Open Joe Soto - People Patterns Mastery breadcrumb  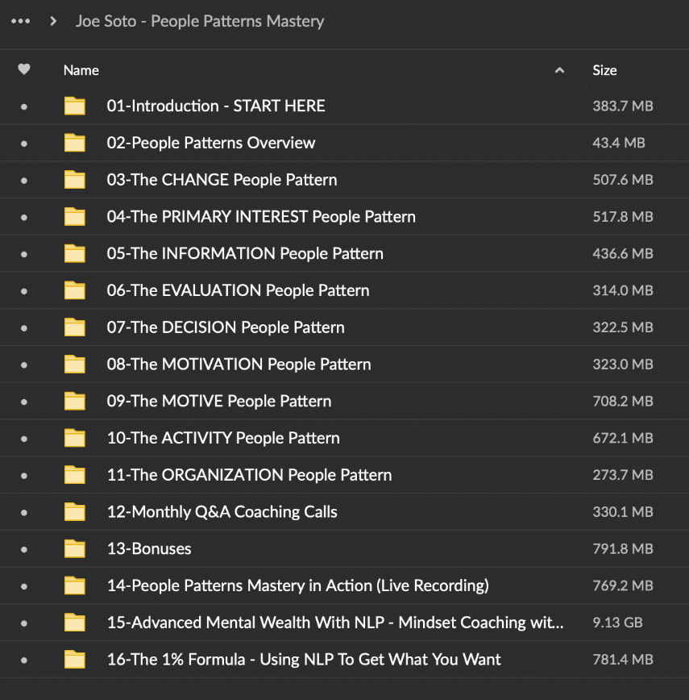[200, 21]
